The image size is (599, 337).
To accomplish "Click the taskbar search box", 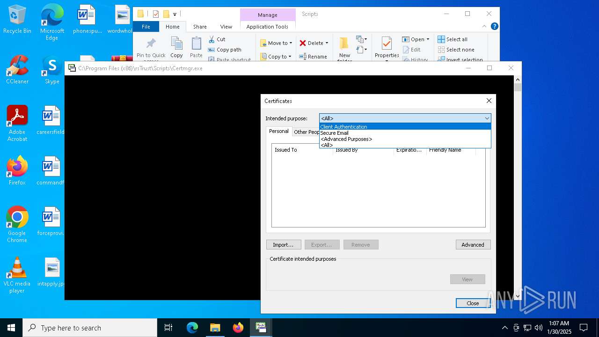I will point(90,328).
